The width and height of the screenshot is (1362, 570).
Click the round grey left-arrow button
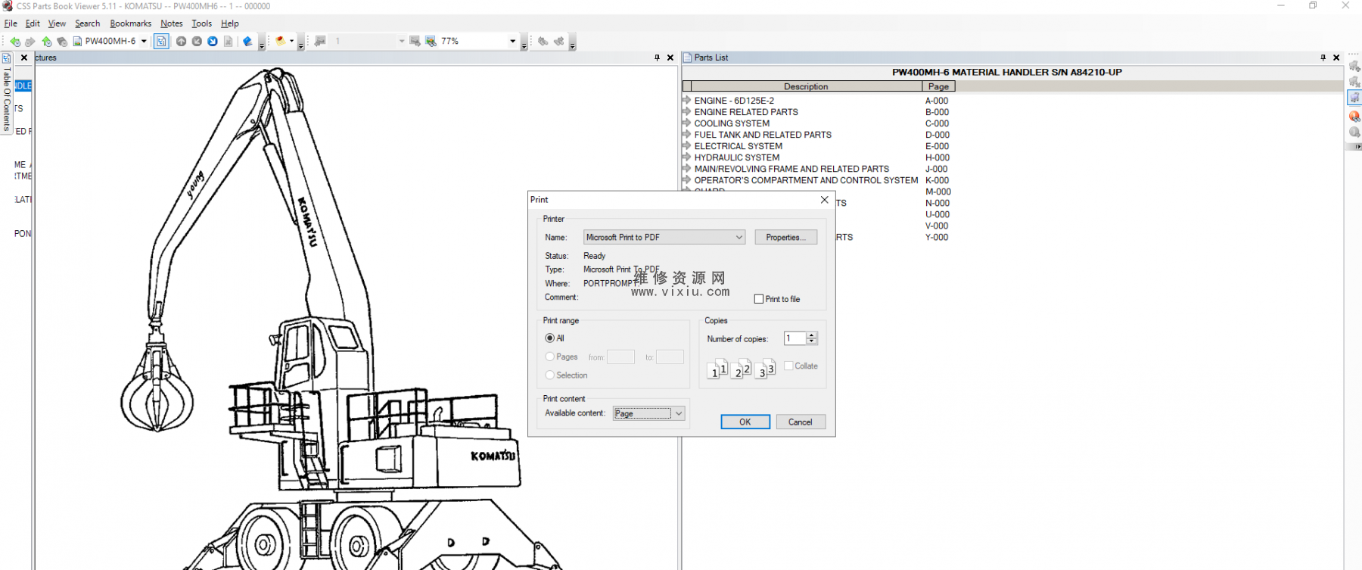point(197,42)
